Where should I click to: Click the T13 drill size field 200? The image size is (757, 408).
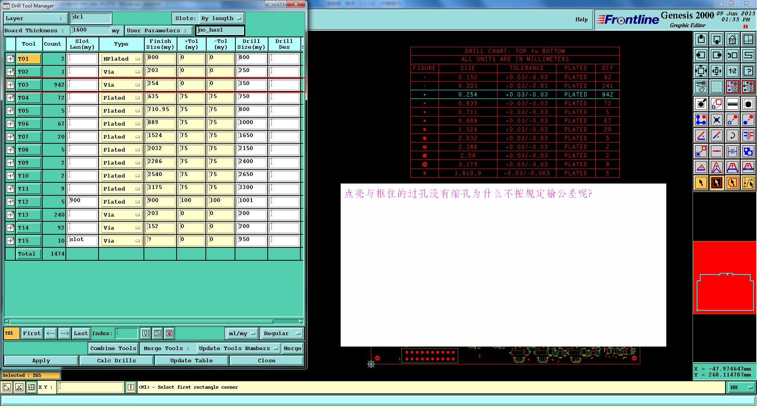(x=251, y=215)
